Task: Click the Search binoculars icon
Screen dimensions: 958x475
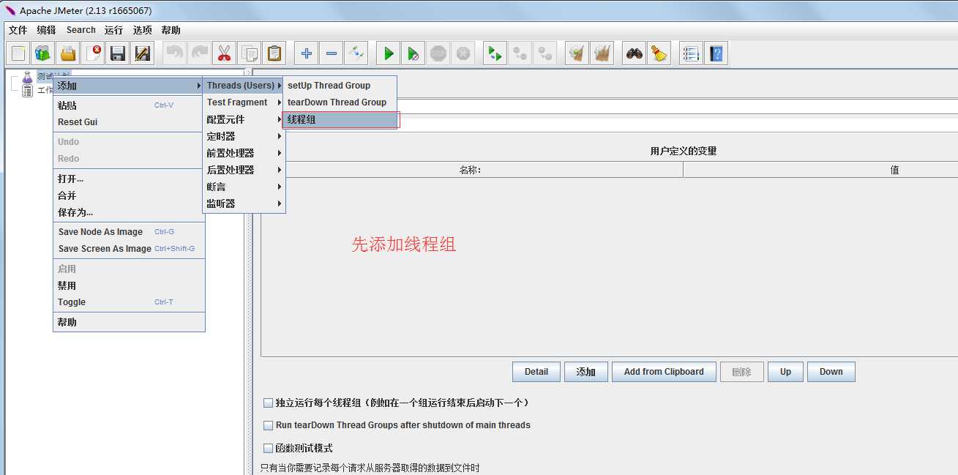Action: click(635, 53)
